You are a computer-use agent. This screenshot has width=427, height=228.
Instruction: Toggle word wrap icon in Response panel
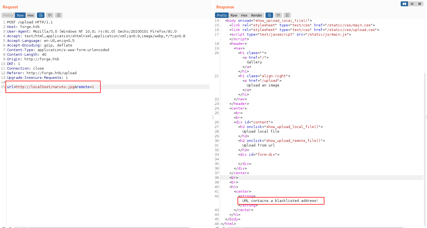tap(269, 15)
